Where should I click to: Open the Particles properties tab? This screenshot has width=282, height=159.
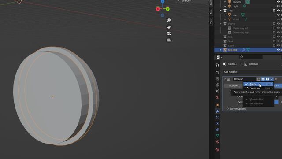[x=217, y=117]
